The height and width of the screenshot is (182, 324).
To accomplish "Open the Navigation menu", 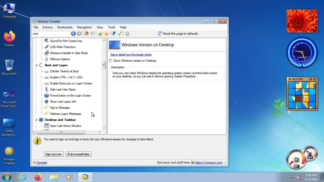I will [85, 27].
